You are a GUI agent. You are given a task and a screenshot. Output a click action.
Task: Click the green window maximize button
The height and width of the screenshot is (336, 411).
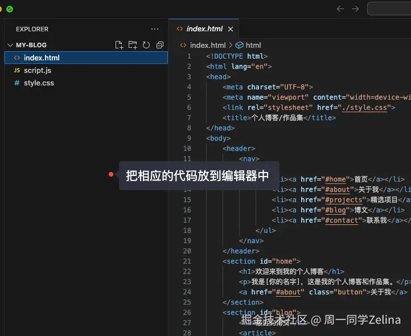10,9
